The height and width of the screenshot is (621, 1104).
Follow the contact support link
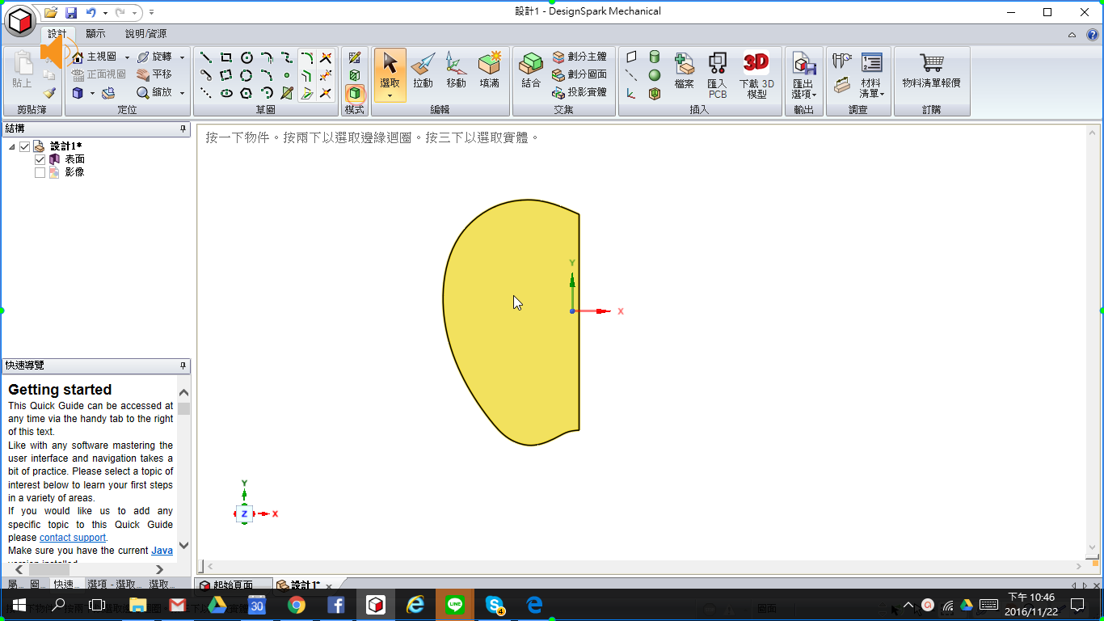(73, 538)
